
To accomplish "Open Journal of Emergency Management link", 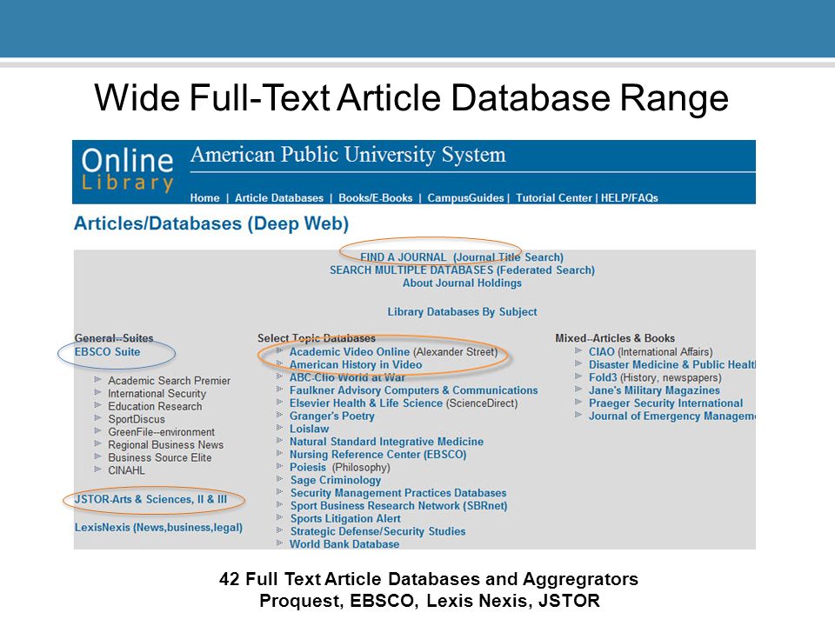I will tap(672, 416).
